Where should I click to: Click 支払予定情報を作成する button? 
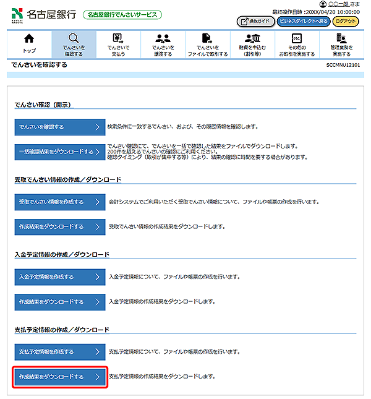(x=60, y=351)
